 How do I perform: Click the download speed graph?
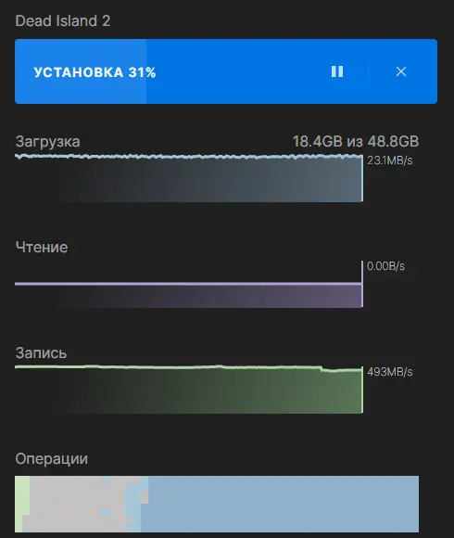click(189, 178)
